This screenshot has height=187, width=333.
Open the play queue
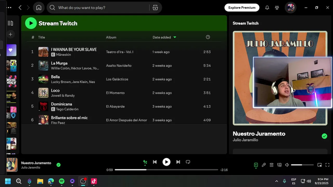tap(272, 165)
